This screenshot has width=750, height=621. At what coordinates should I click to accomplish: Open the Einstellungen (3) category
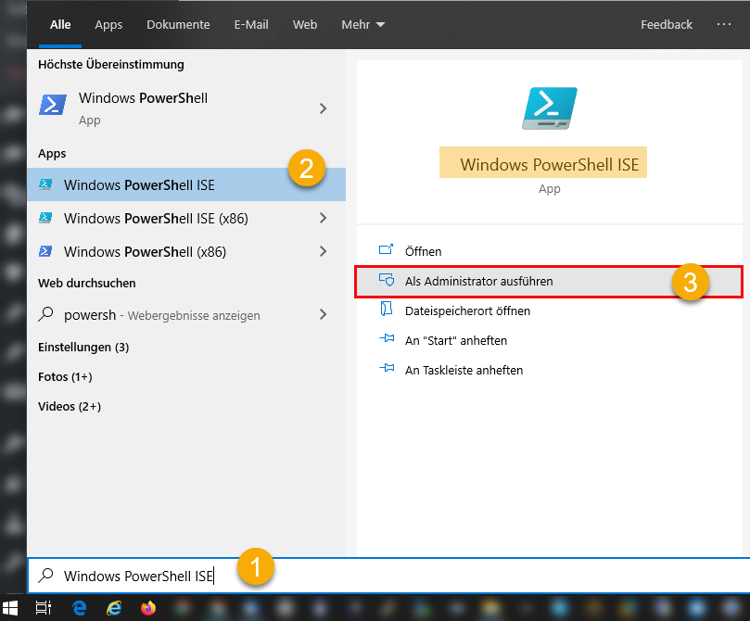point(83,347)
